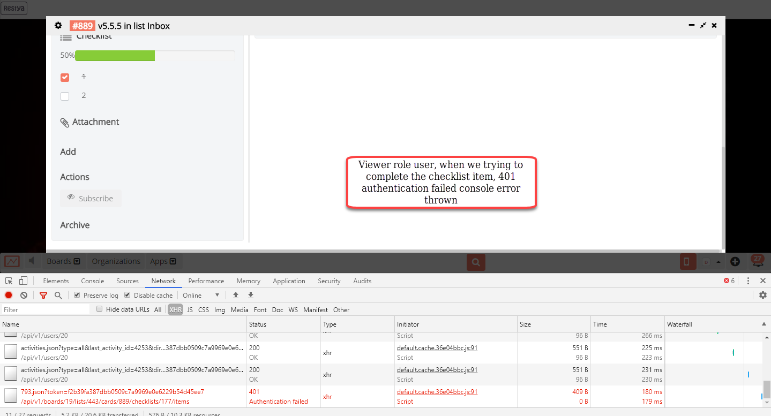Select the Subscribe eye icon
The width and height of the screenshot is (771, 416).
pyautogui.click(x=71, y=198)
